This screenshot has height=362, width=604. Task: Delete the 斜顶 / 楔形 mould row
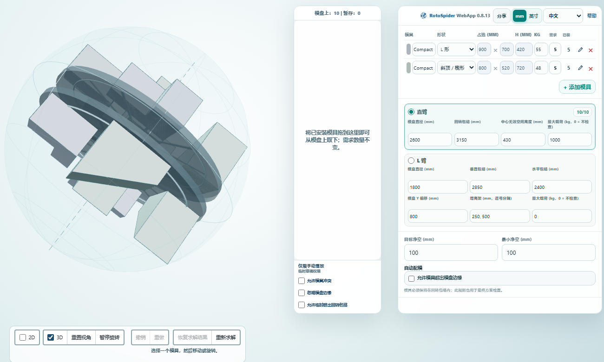(x=591, y=69)
